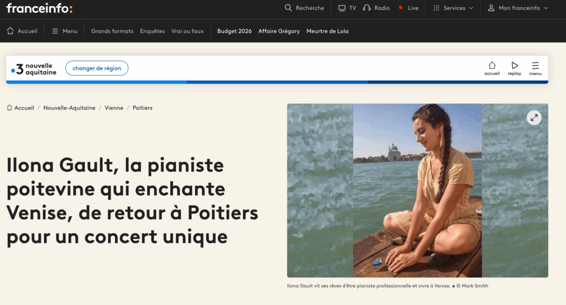566x305 pixels.
Task: Go to Grands formats section
Action: [x=112, y=31]
